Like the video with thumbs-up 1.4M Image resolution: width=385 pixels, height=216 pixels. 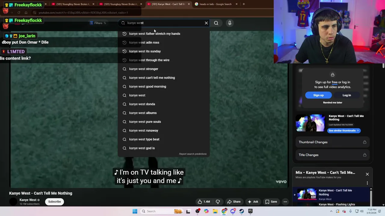click(x=204, y=202)
